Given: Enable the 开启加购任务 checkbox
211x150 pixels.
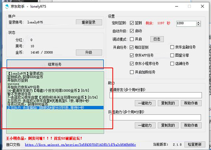Looking at the screenshot, I should (132, 72).
